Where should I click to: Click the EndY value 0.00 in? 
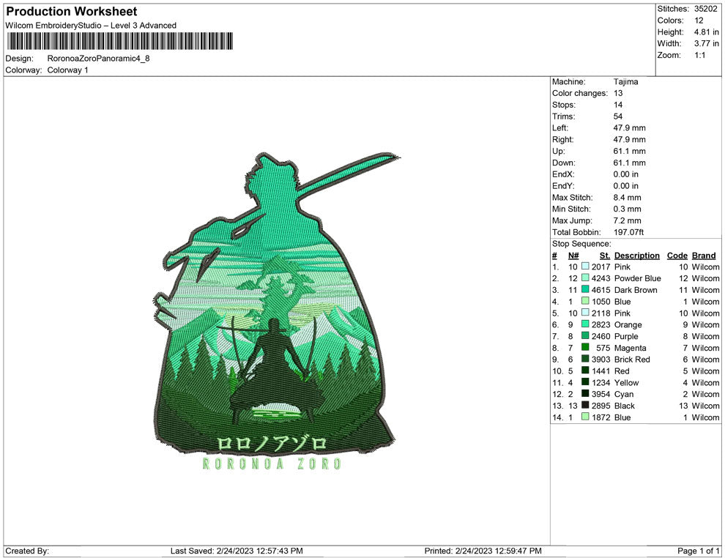point(626,185)
